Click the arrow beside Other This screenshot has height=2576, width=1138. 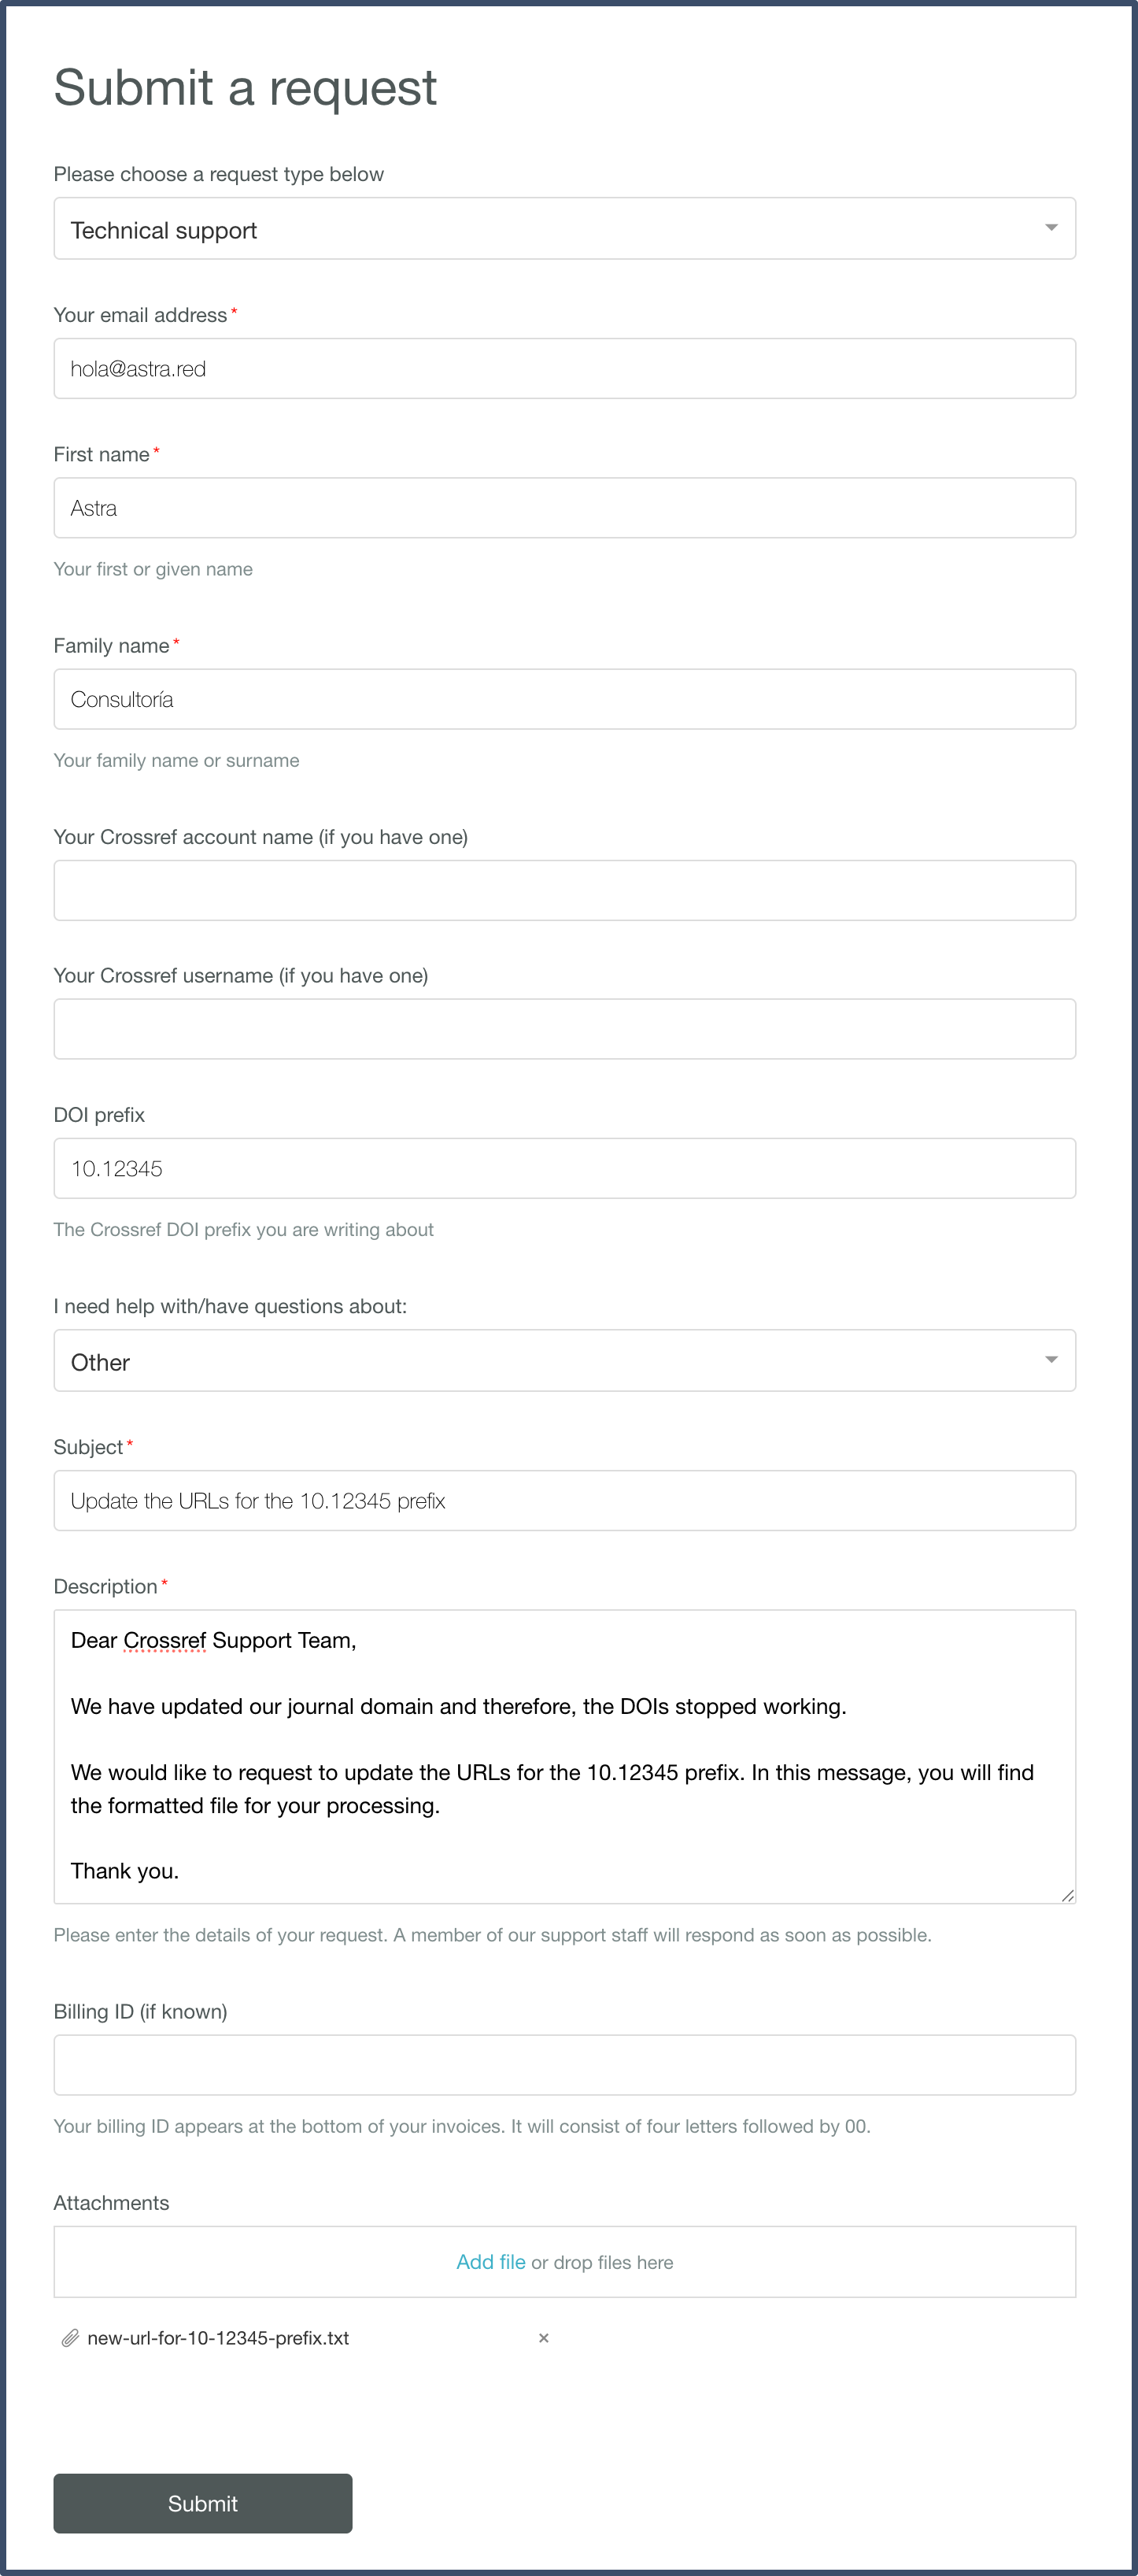coord(1051,1360)
